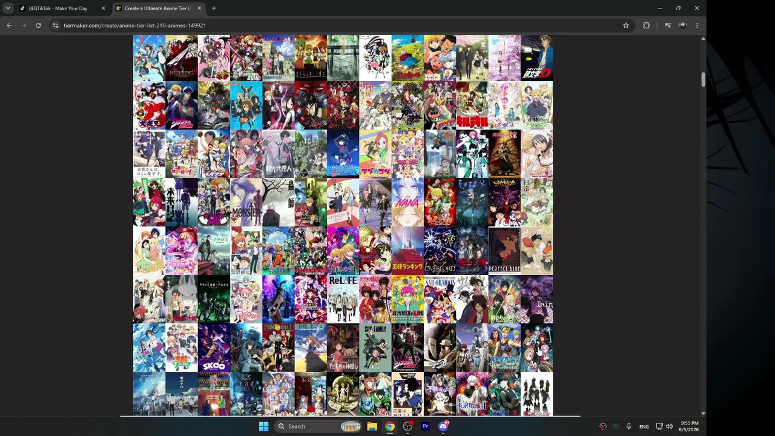The image size is (775, 436).
Task: Focus the tiermaker.com address bar
Action: [339, 25]
